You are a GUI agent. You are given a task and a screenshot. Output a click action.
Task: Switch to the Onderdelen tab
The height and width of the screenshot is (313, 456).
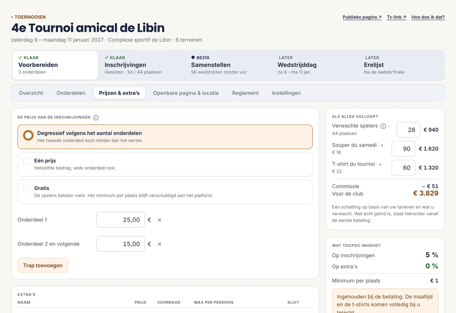71,93
